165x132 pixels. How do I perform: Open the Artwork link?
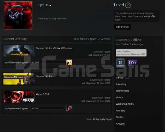[x=120, y=124]
